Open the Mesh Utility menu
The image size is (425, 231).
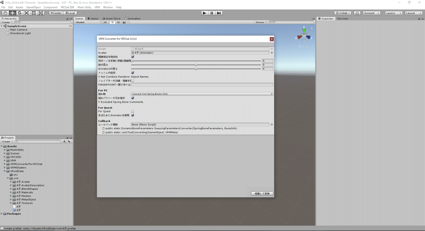coord(84,7)
